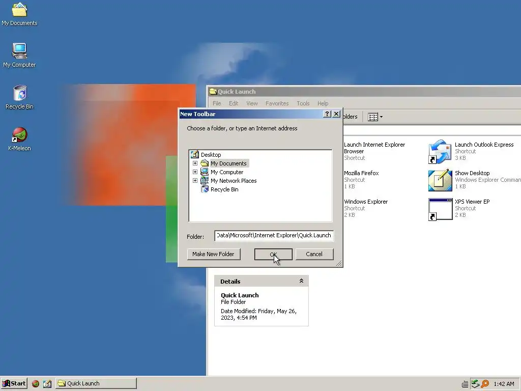Screen dimensions: 521x391
Task: Click the Folder path input field
Action: coord(274,235)
